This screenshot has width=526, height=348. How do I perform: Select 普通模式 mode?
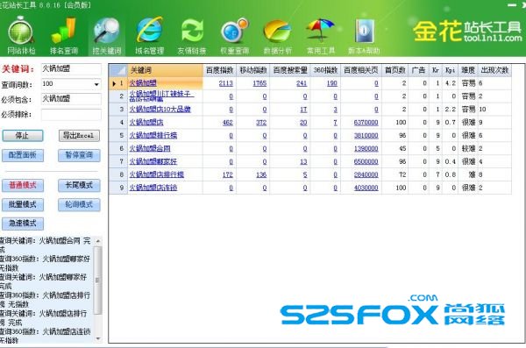click(x=23, y=186)
